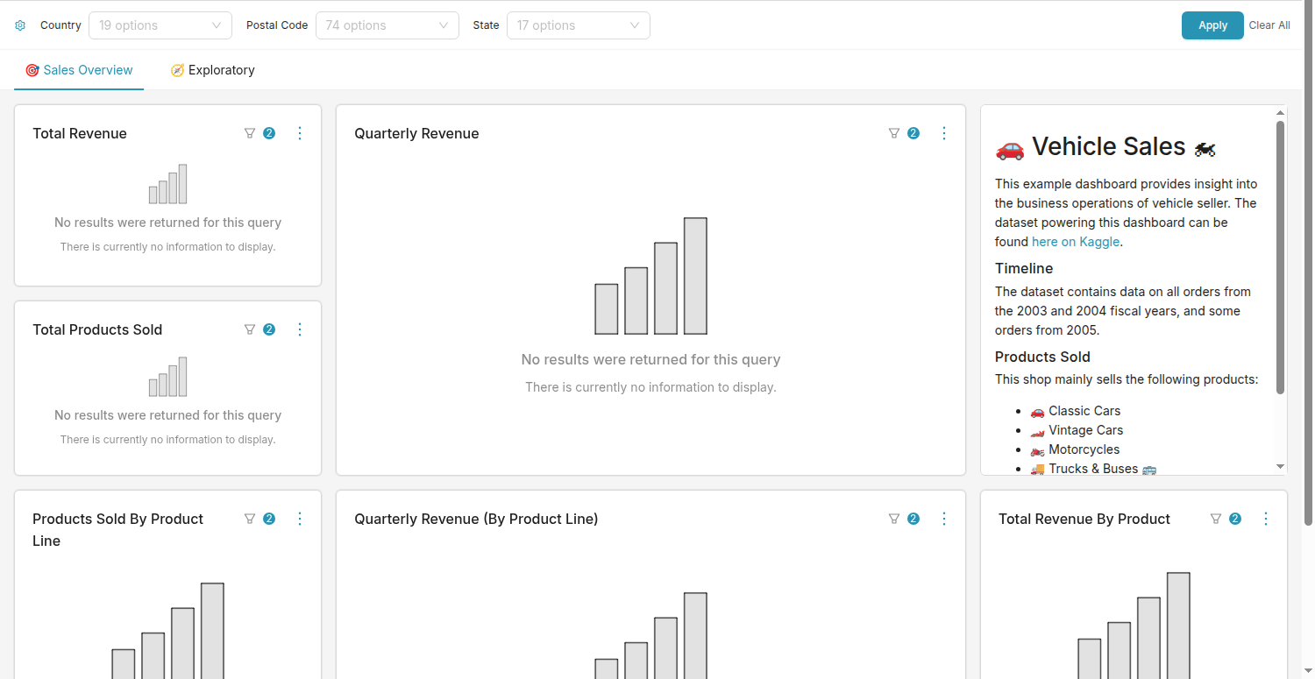The width and height of the screenshot is (1315, 679).
Task: Click the Total Products Sold title
Action: pos(97,329)
